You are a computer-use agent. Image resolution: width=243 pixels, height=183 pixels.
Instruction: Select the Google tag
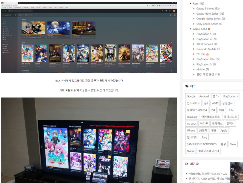coord(191,96)
